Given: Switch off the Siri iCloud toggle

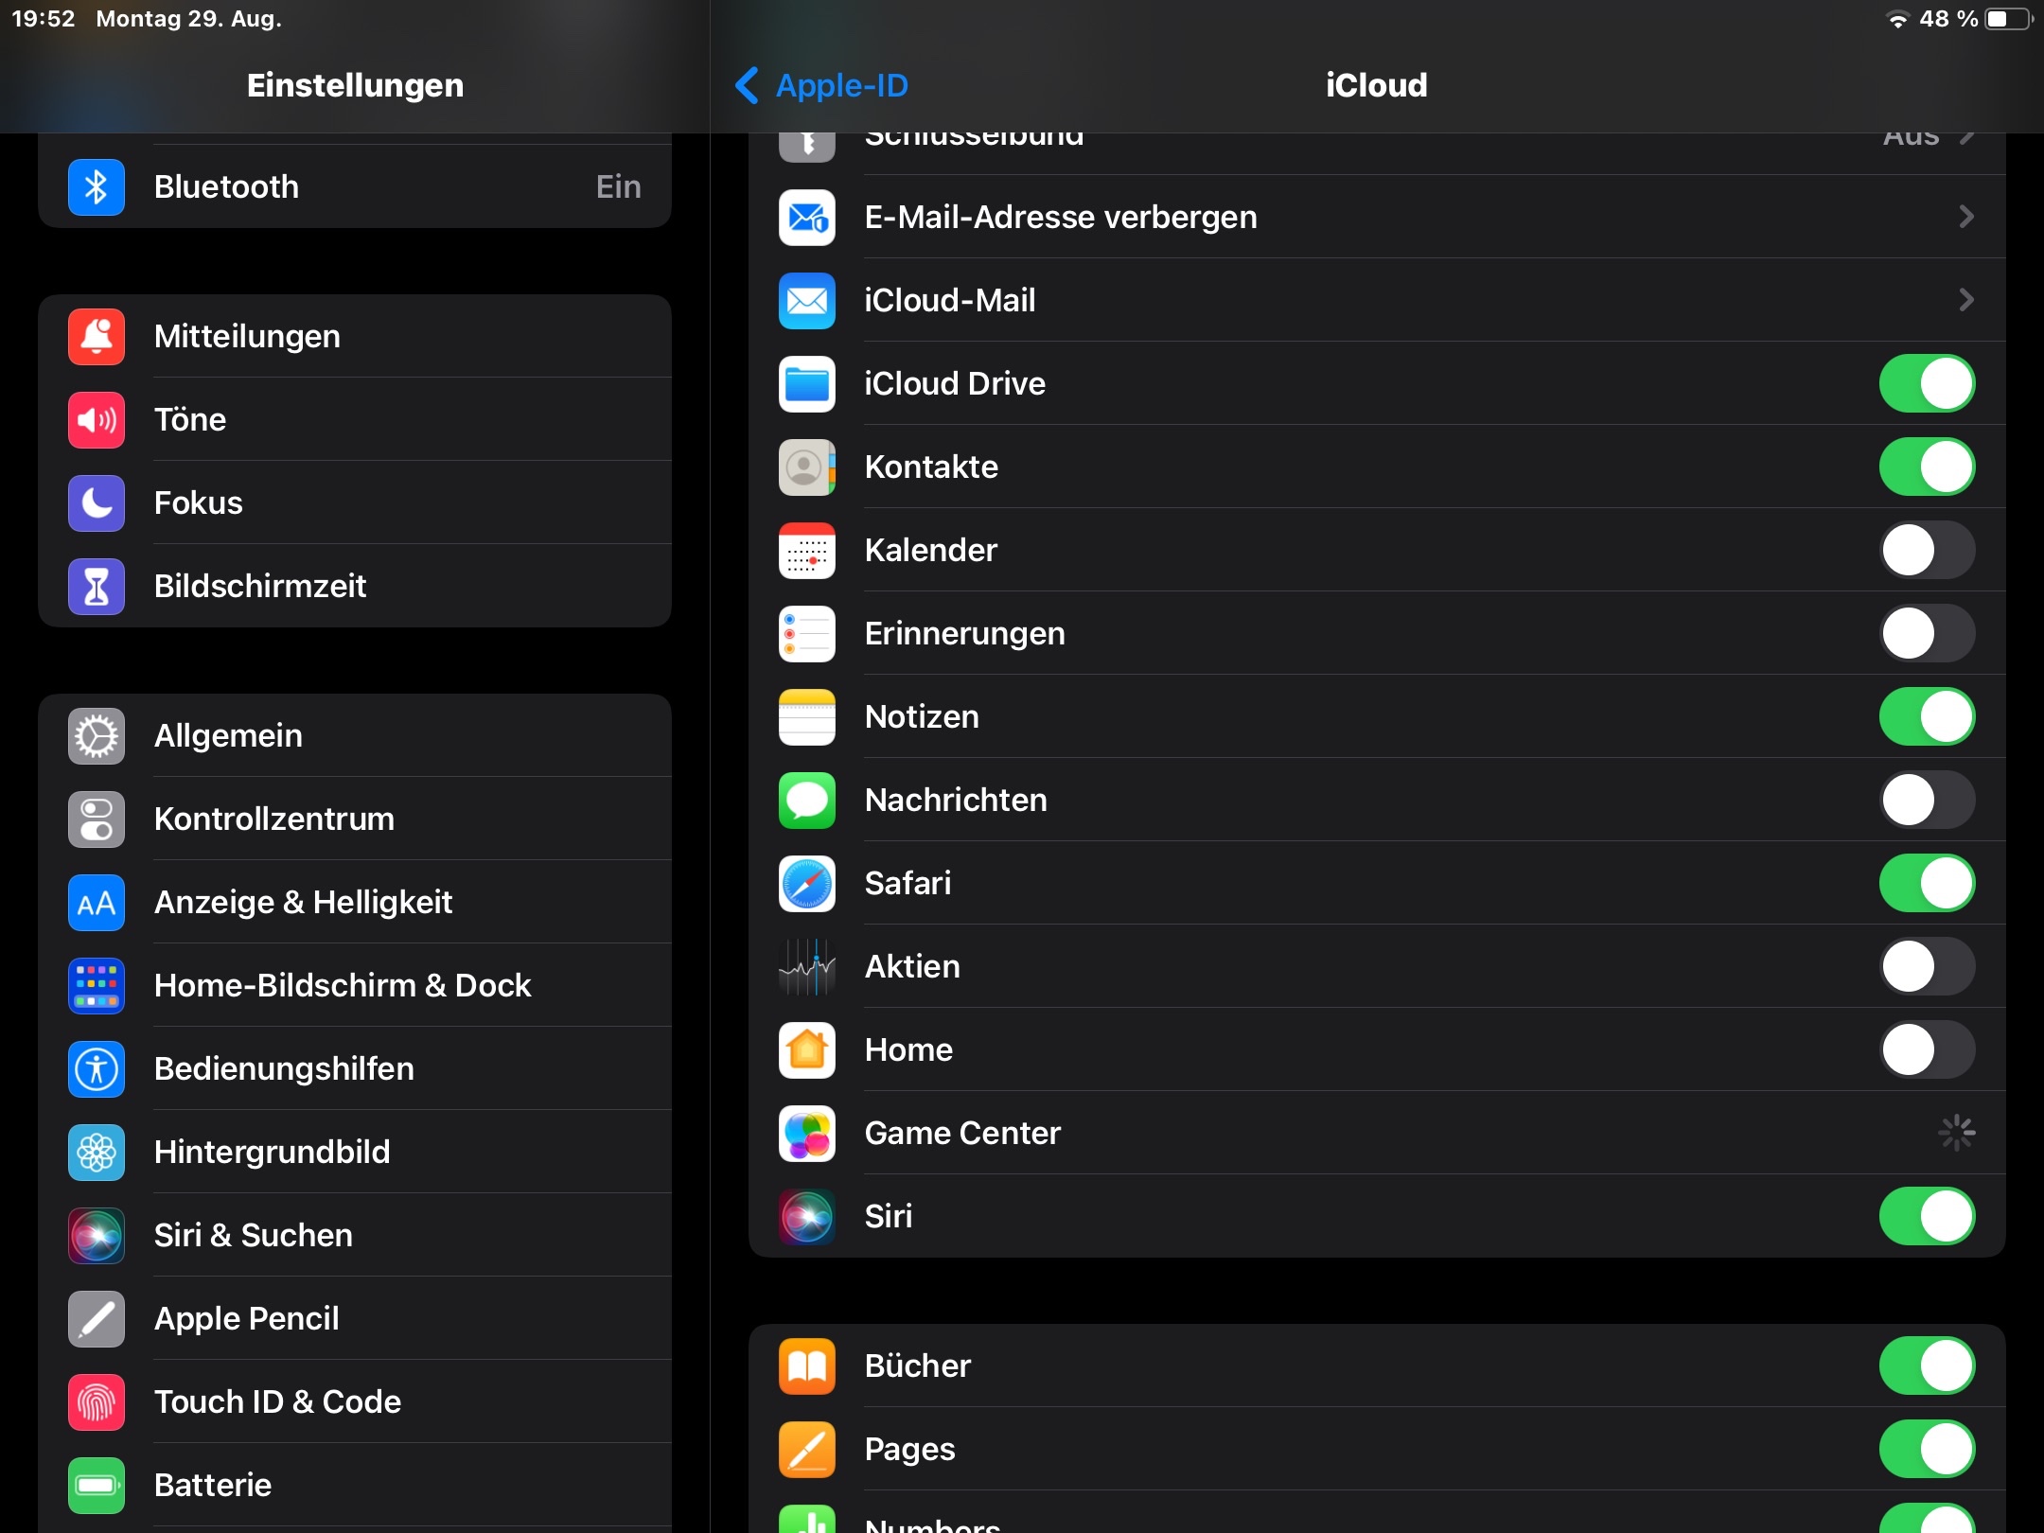Looking at the screenshot, I should point(1927,1216).
